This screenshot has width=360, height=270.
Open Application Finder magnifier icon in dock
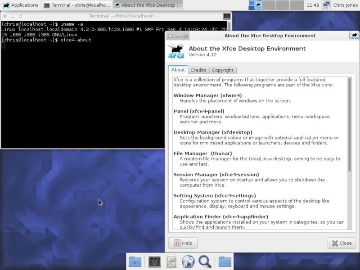[205, 261]
